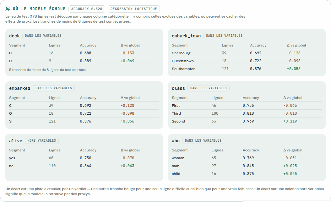
Task: Click the Accuracy column header in the embarked table
Action: point(88,98)
